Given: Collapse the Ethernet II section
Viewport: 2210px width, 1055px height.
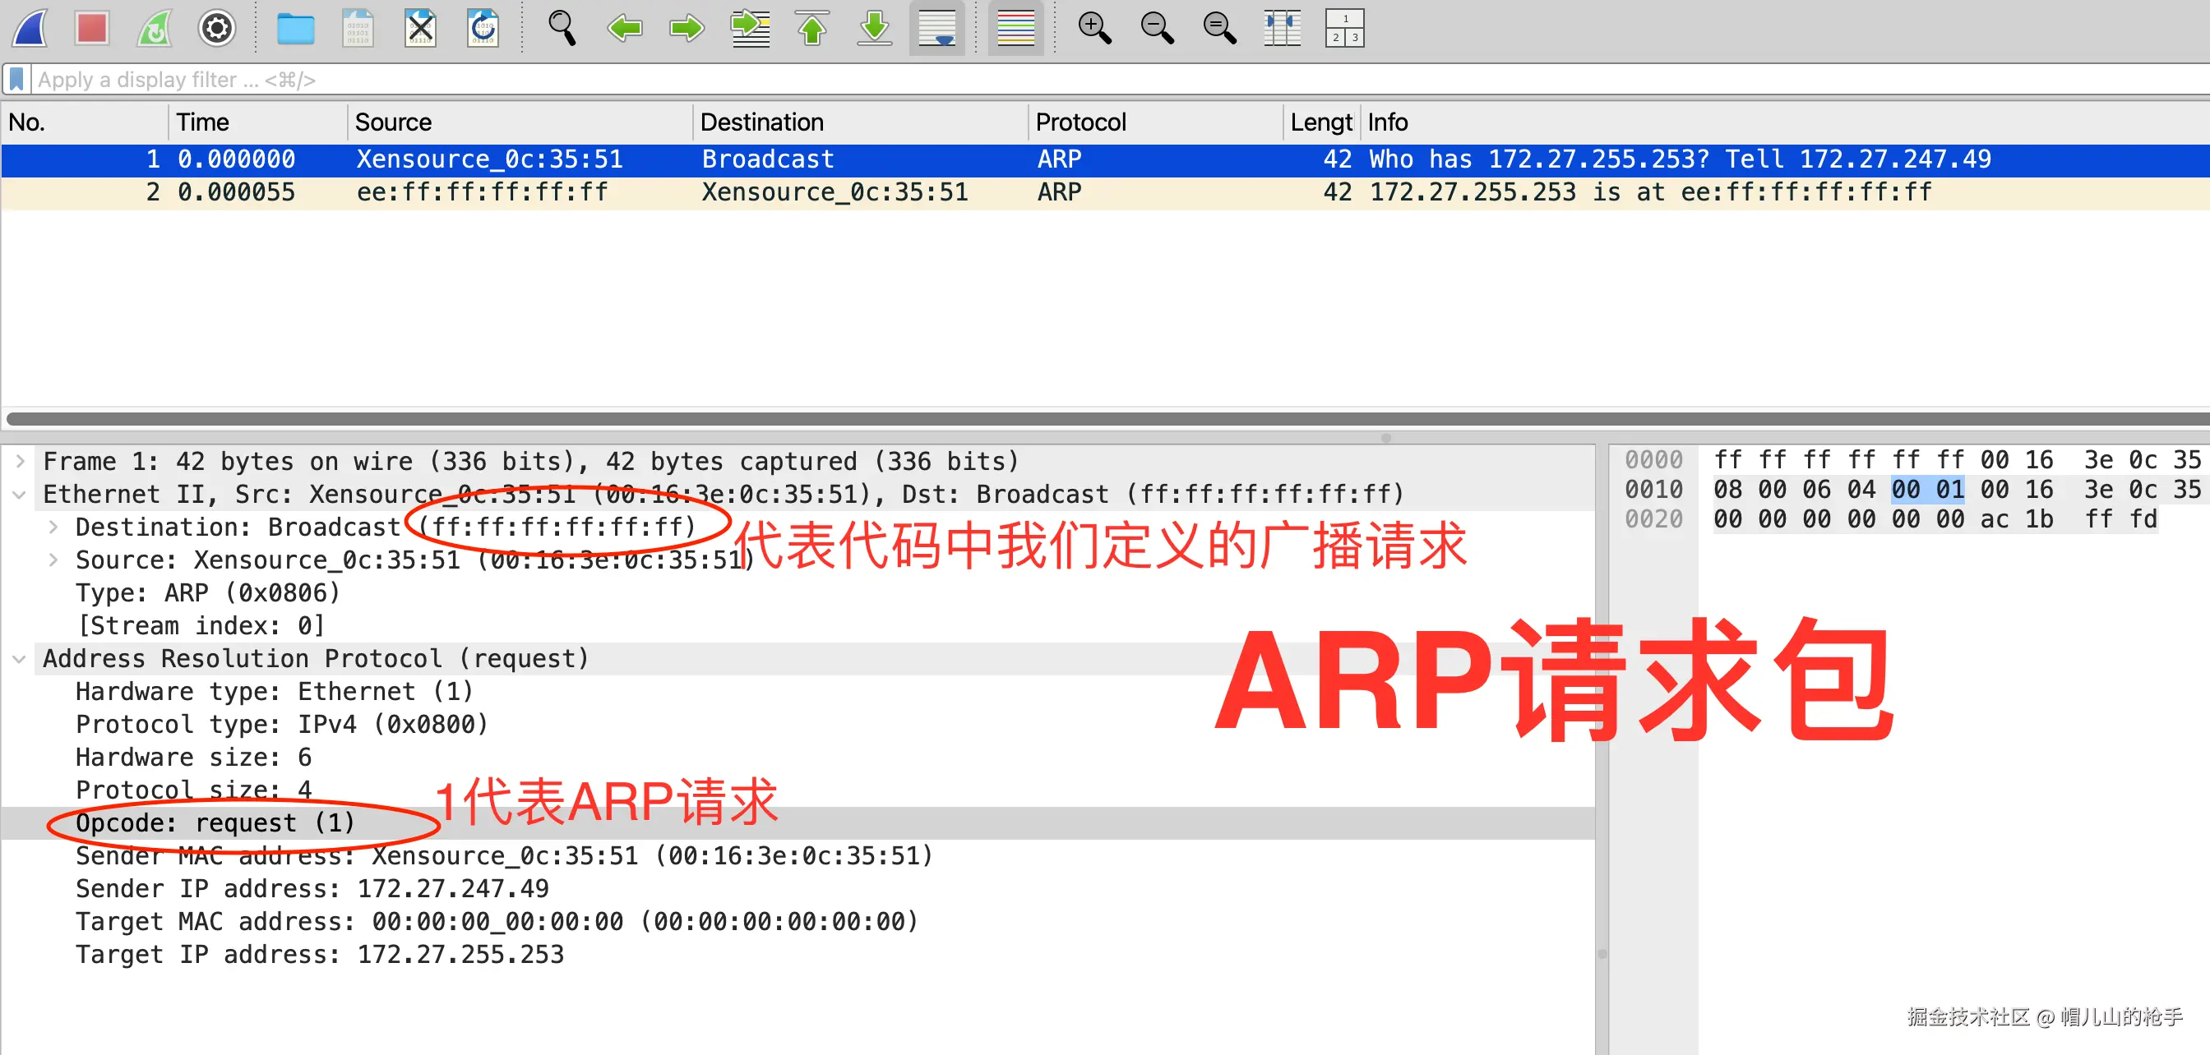Looking at the screenshot, I should [x=20, y=495].
